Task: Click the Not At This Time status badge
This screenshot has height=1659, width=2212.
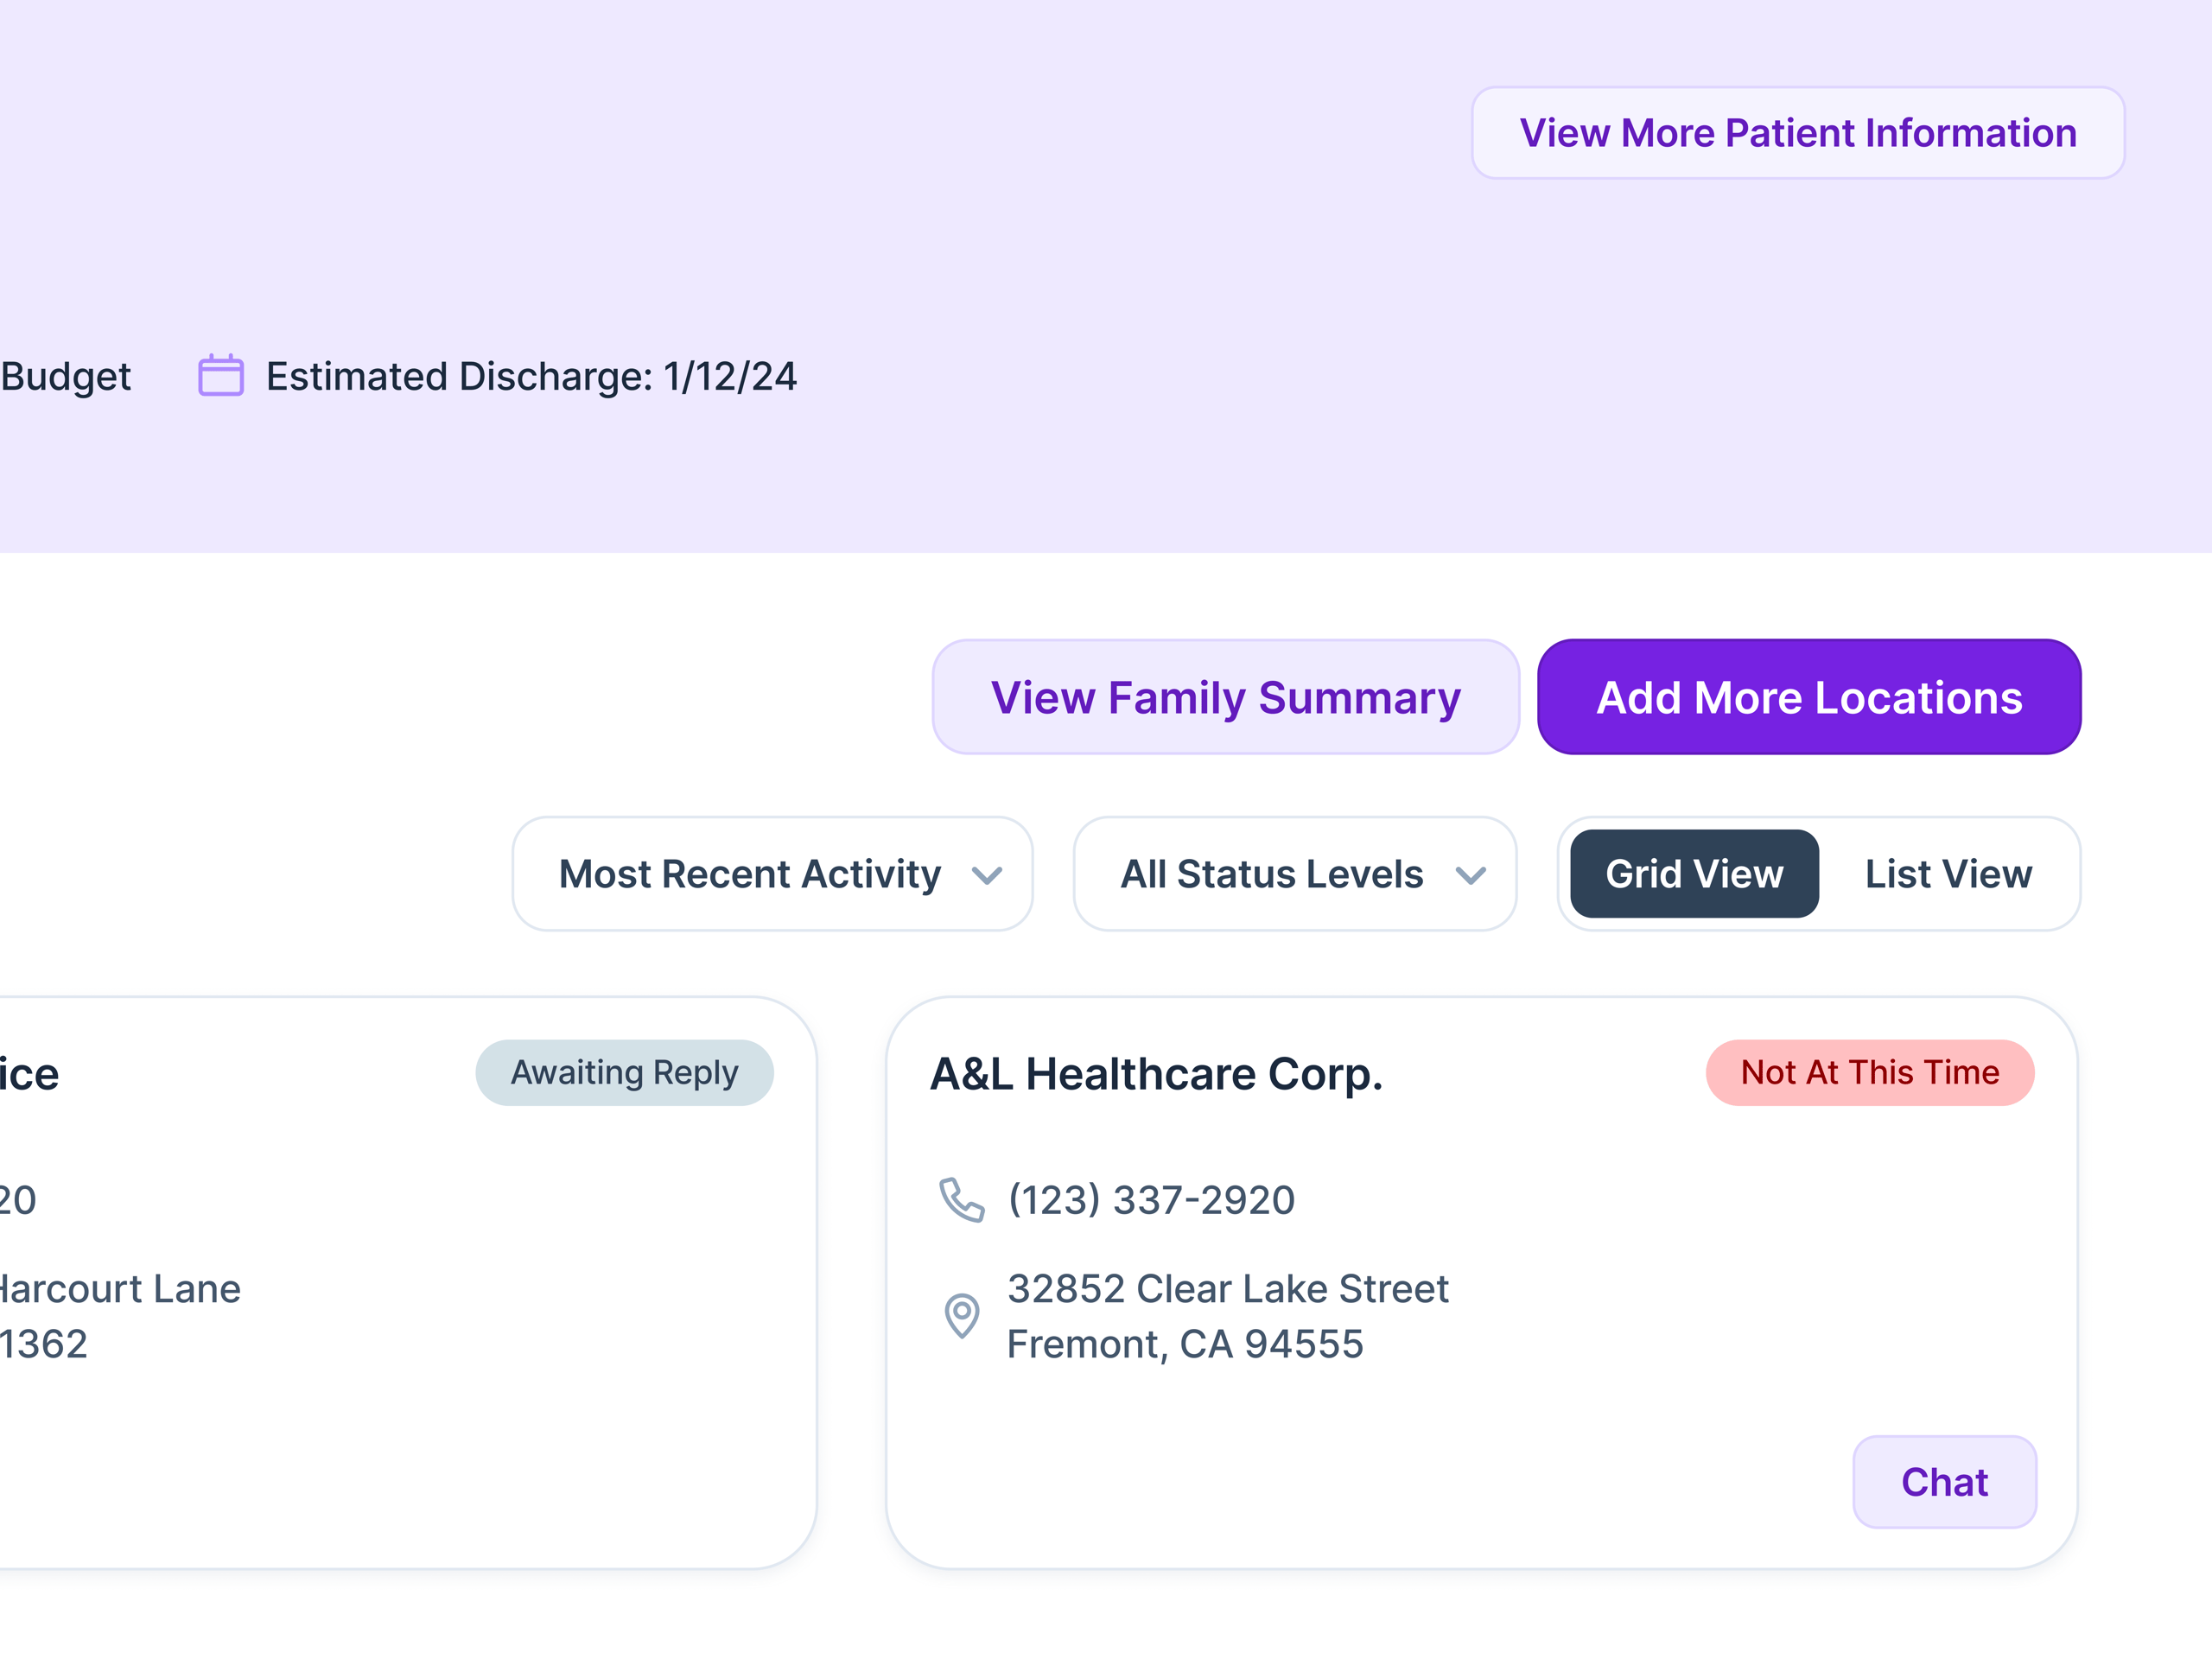Action: 1870,1073
